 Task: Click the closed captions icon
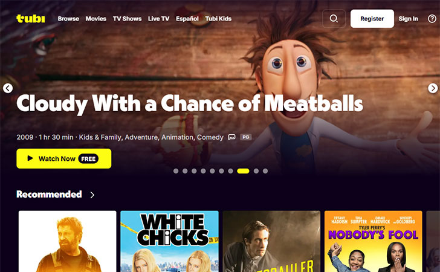[232, 137]
